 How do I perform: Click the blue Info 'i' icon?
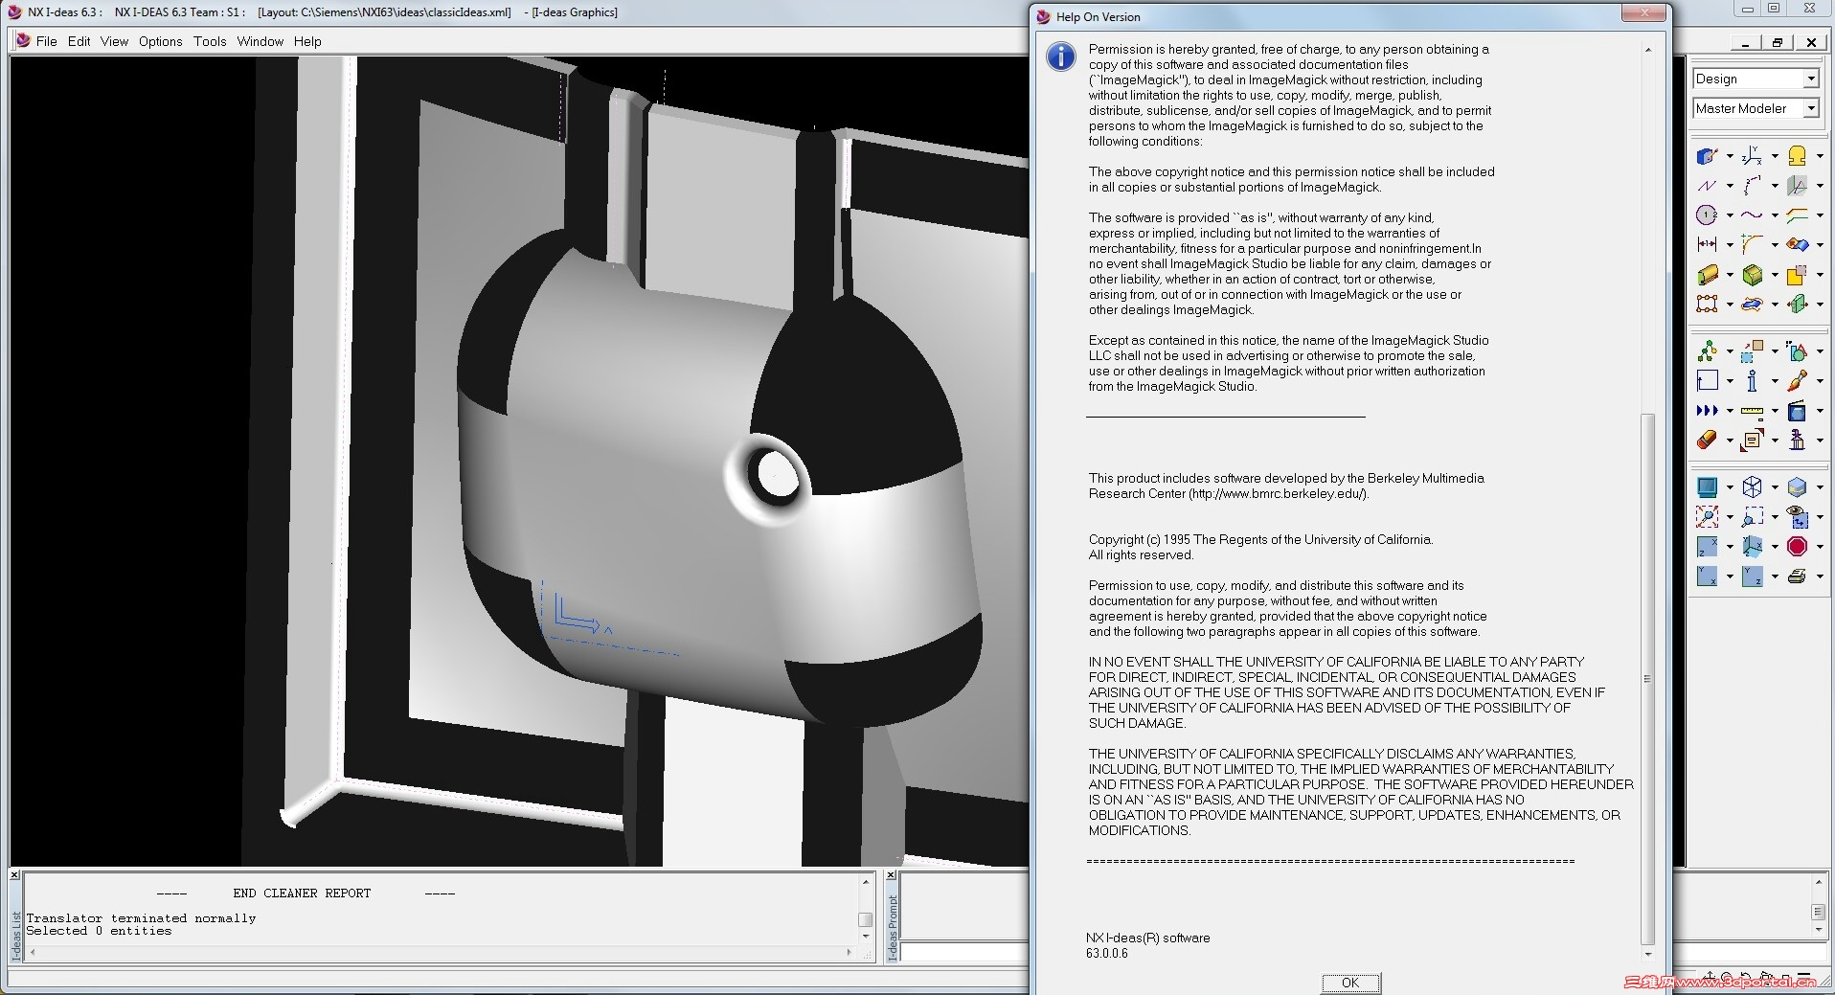[x=1752, y=381]
